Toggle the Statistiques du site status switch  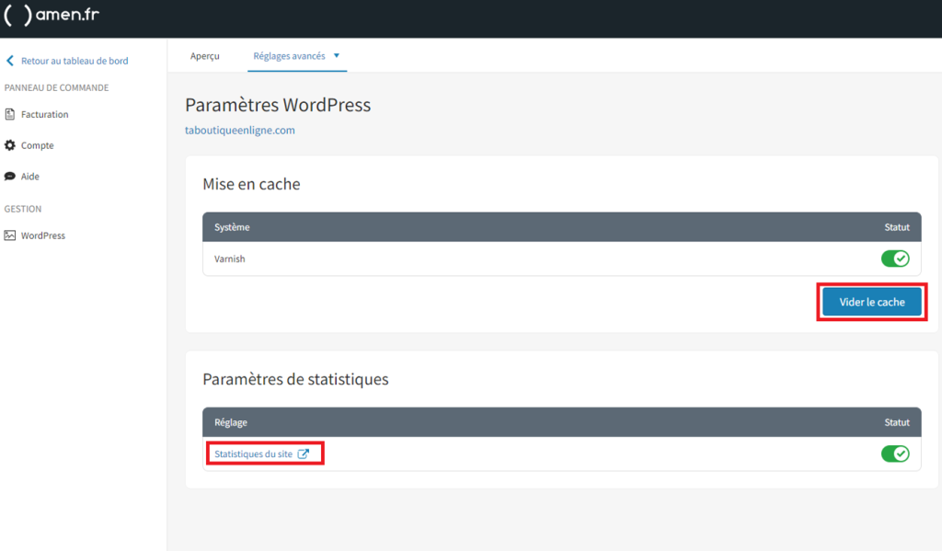(894, 453)
